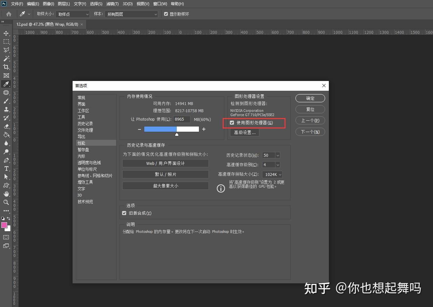Select the Rectangular Marquee tool
Screen dimensions: 433x307
pyautogui.click(x=6, y=42)
